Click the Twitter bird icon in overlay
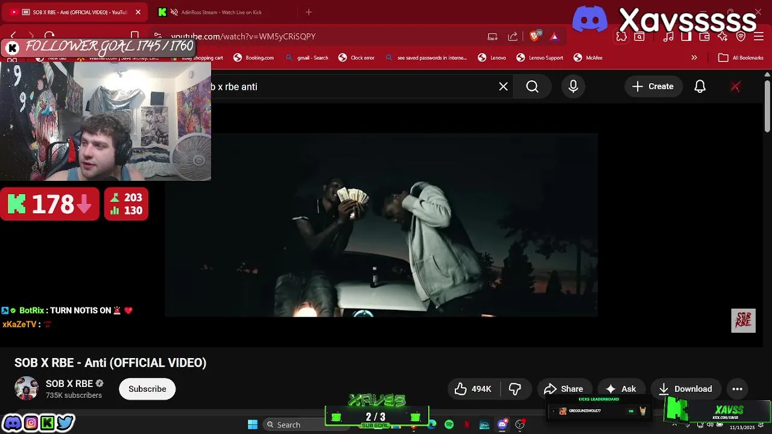Viewport: 772px width, 434px height. click(66, 423)
